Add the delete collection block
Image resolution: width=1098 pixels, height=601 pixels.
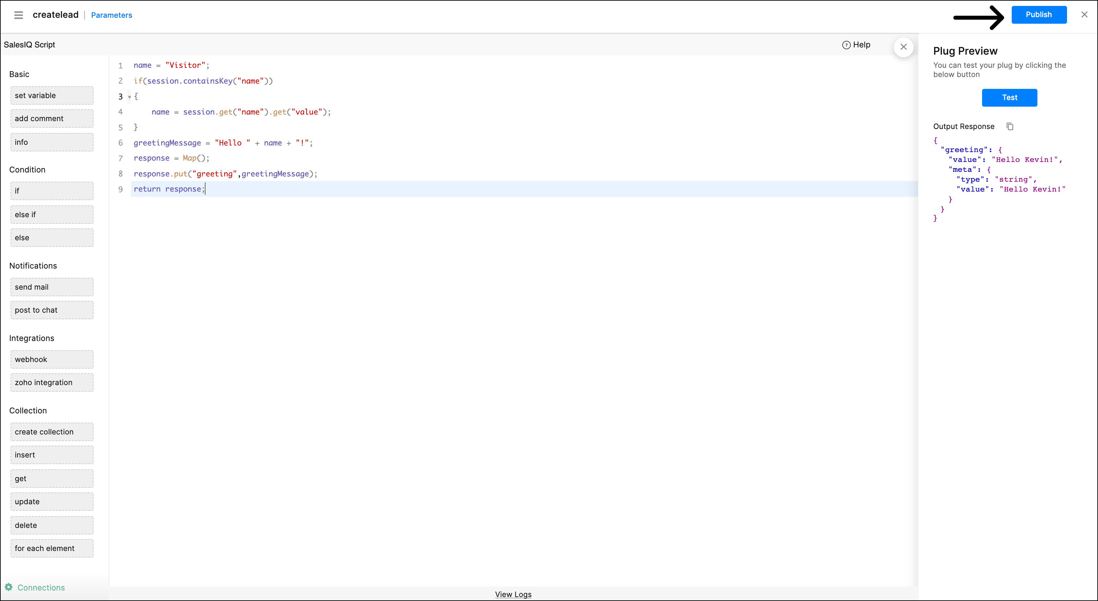click(52, 526)
